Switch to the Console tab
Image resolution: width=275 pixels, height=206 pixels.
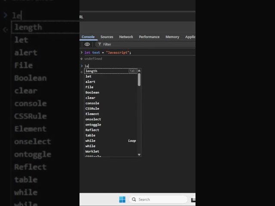(x=88, y=37)
